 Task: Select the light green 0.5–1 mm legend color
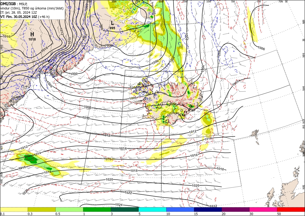[x=69, y=209]
